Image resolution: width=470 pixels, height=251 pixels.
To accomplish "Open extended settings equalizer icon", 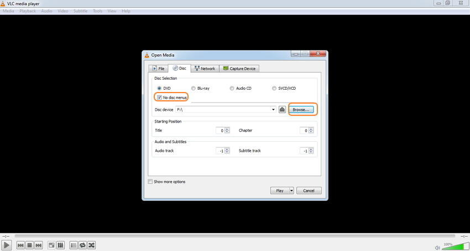I will click(60, 245).
